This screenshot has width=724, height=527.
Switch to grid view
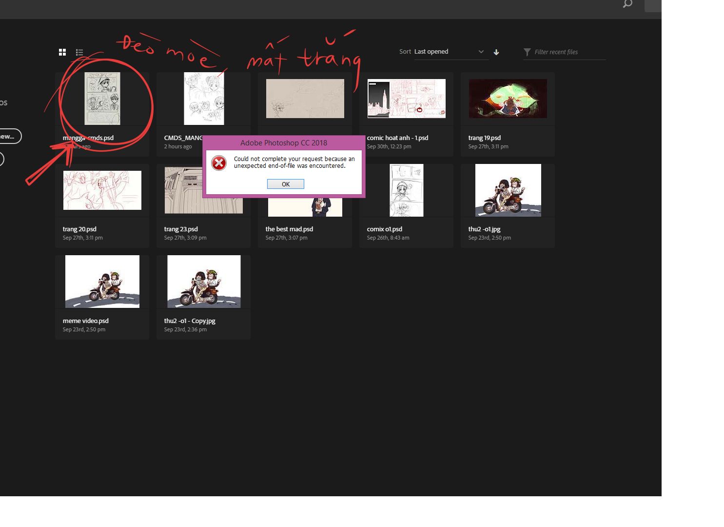coord(62,52)
